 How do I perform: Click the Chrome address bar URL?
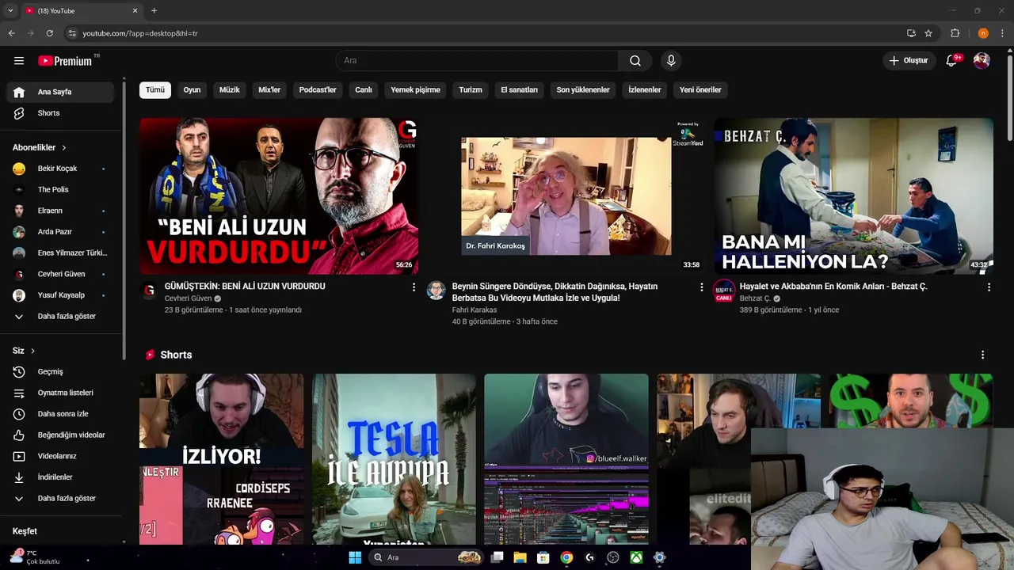[x=140, y=33]
